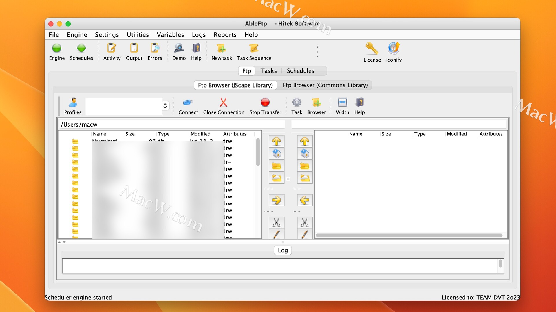The height and width of the screenshot is (312, 556).
Task: Upload with the right-arrow transfer button
Action: pos(277,200)
